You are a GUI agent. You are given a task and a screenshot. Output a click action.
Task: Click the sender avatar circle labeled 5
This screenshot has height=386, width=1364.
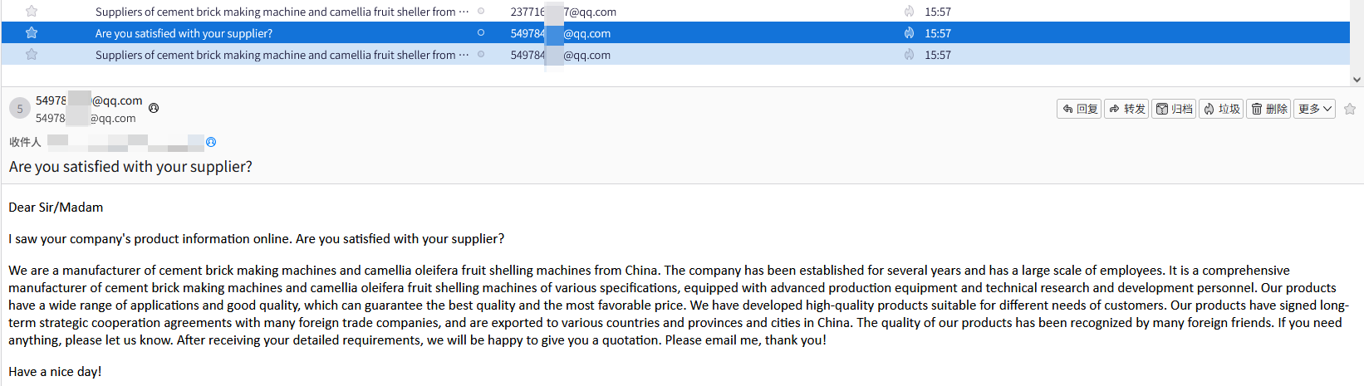20,109
